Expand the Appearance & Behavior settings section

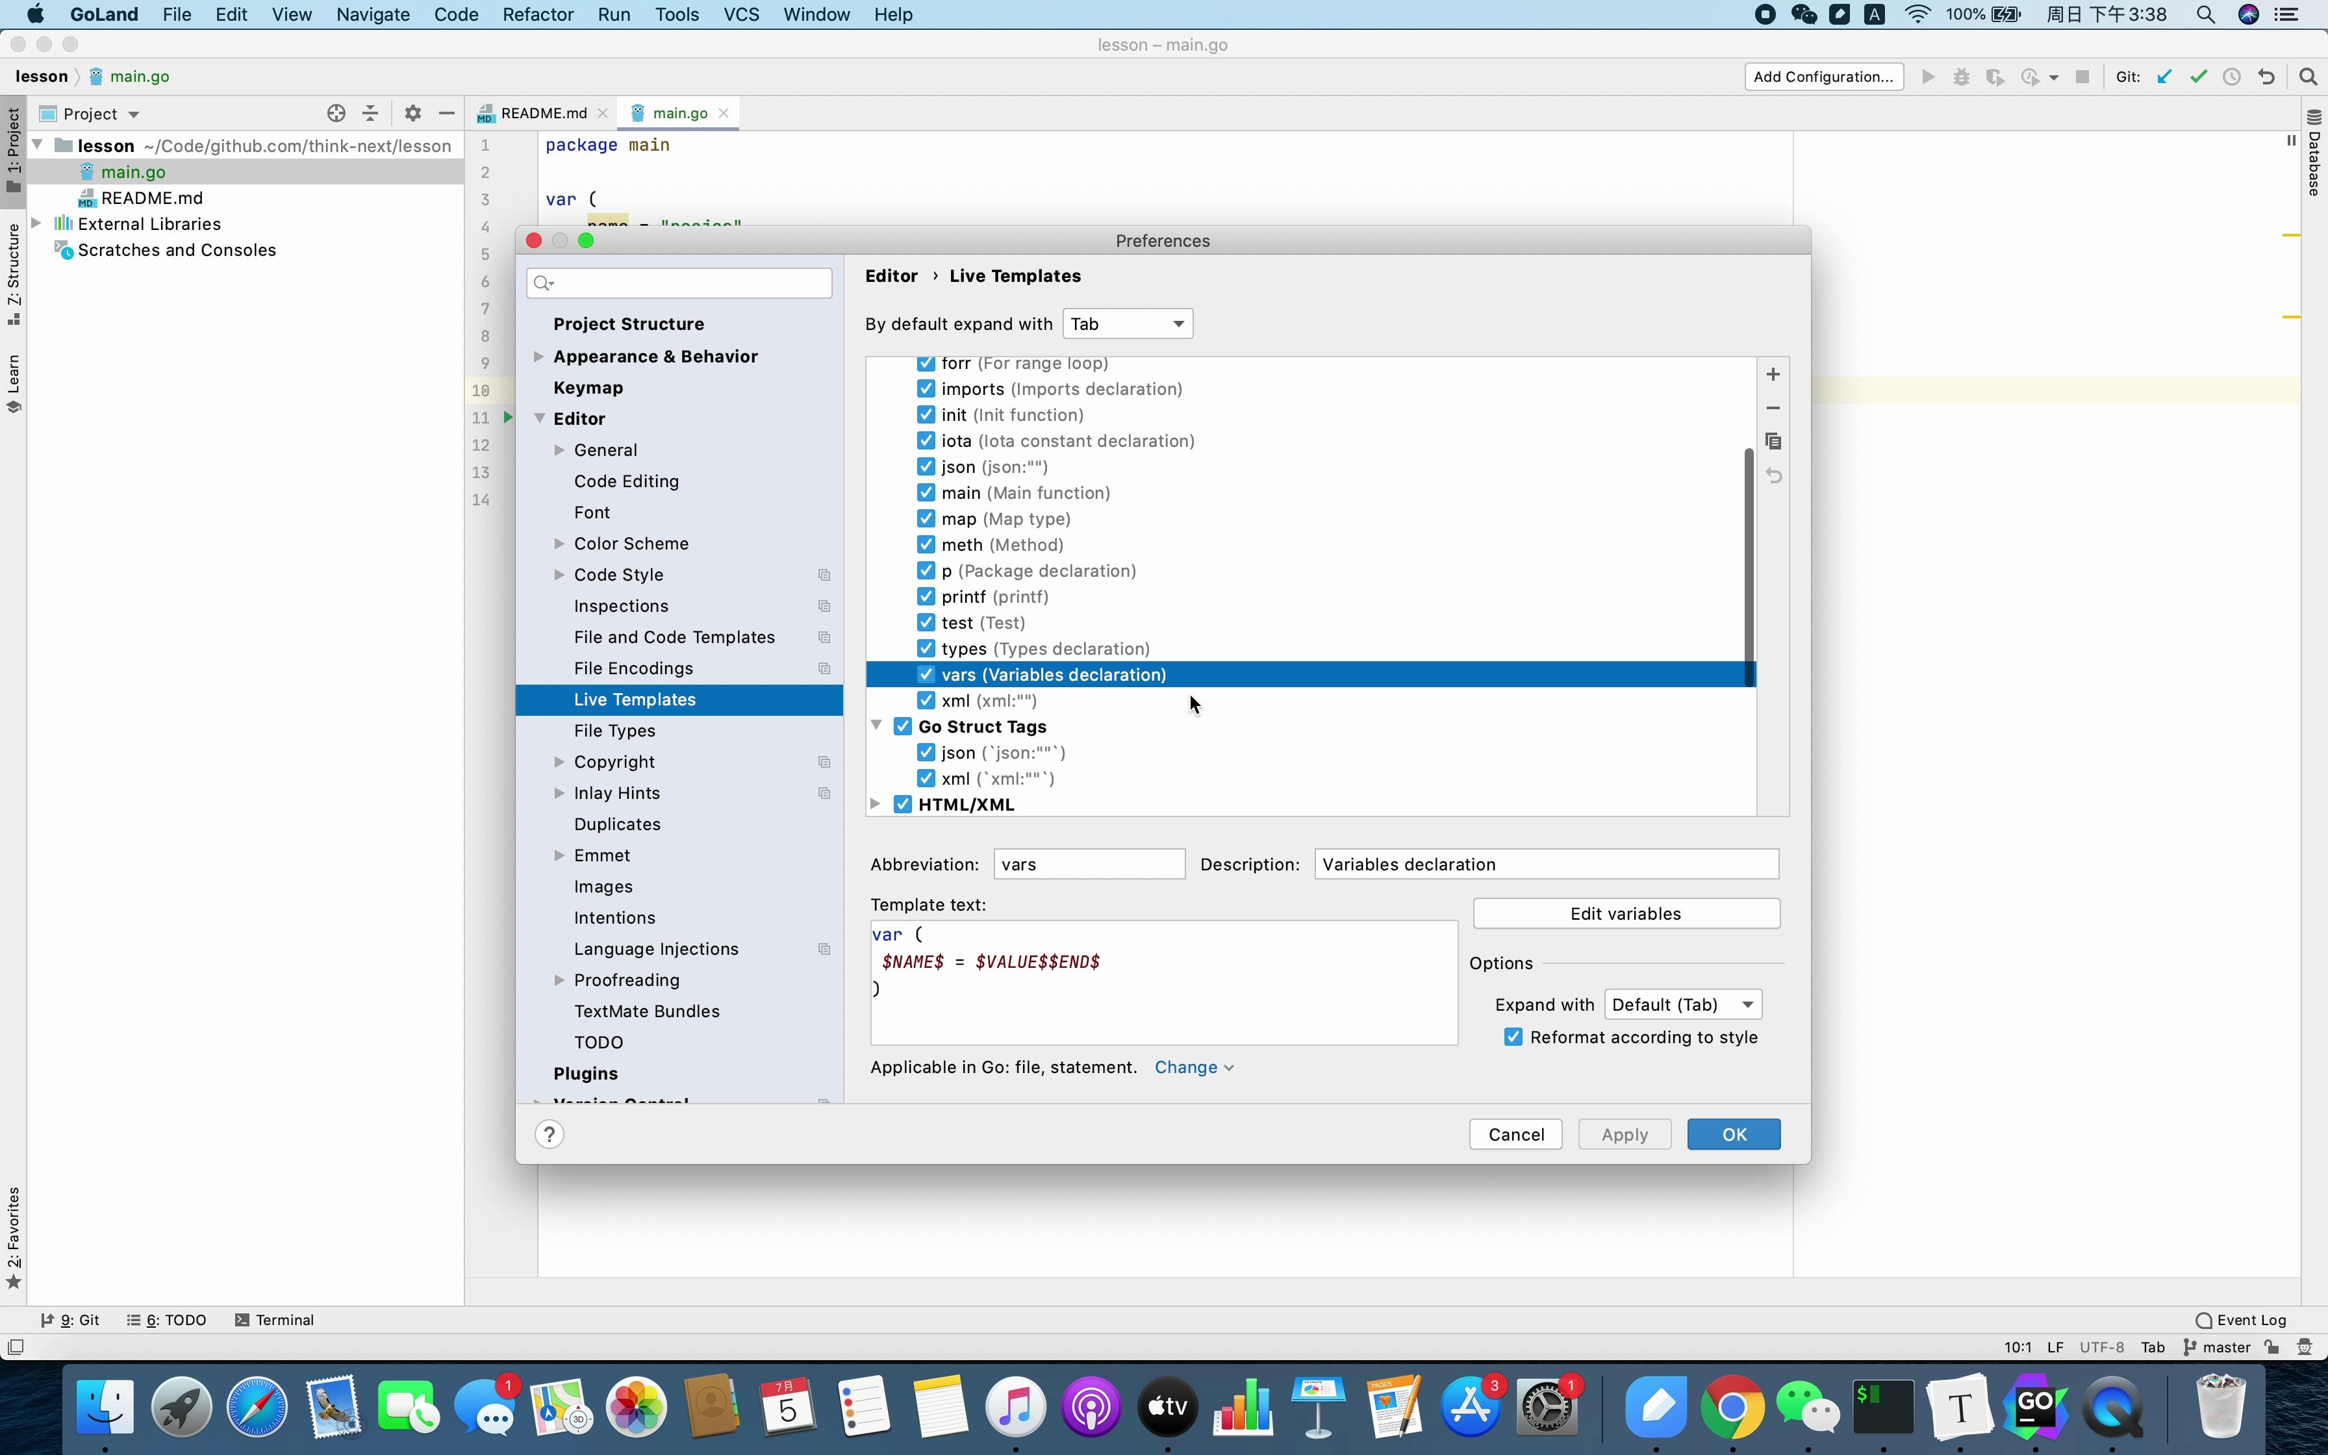tap(538, 356)
